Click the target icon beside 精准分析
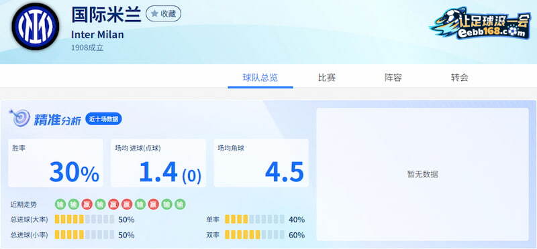The image size is (537, 249). (20, 118)
